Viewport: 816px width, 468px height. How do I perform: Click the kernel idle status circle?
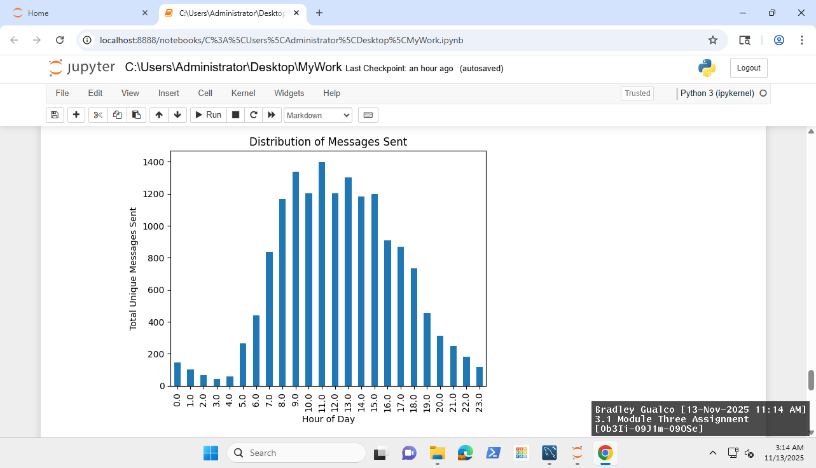(763, 93)
